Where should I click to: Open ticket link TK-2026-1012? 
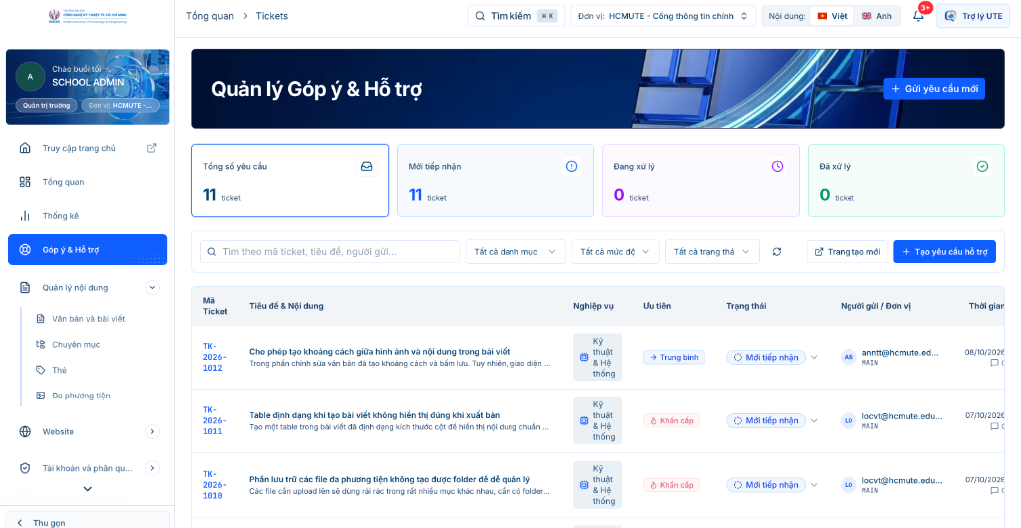[213, 357]
